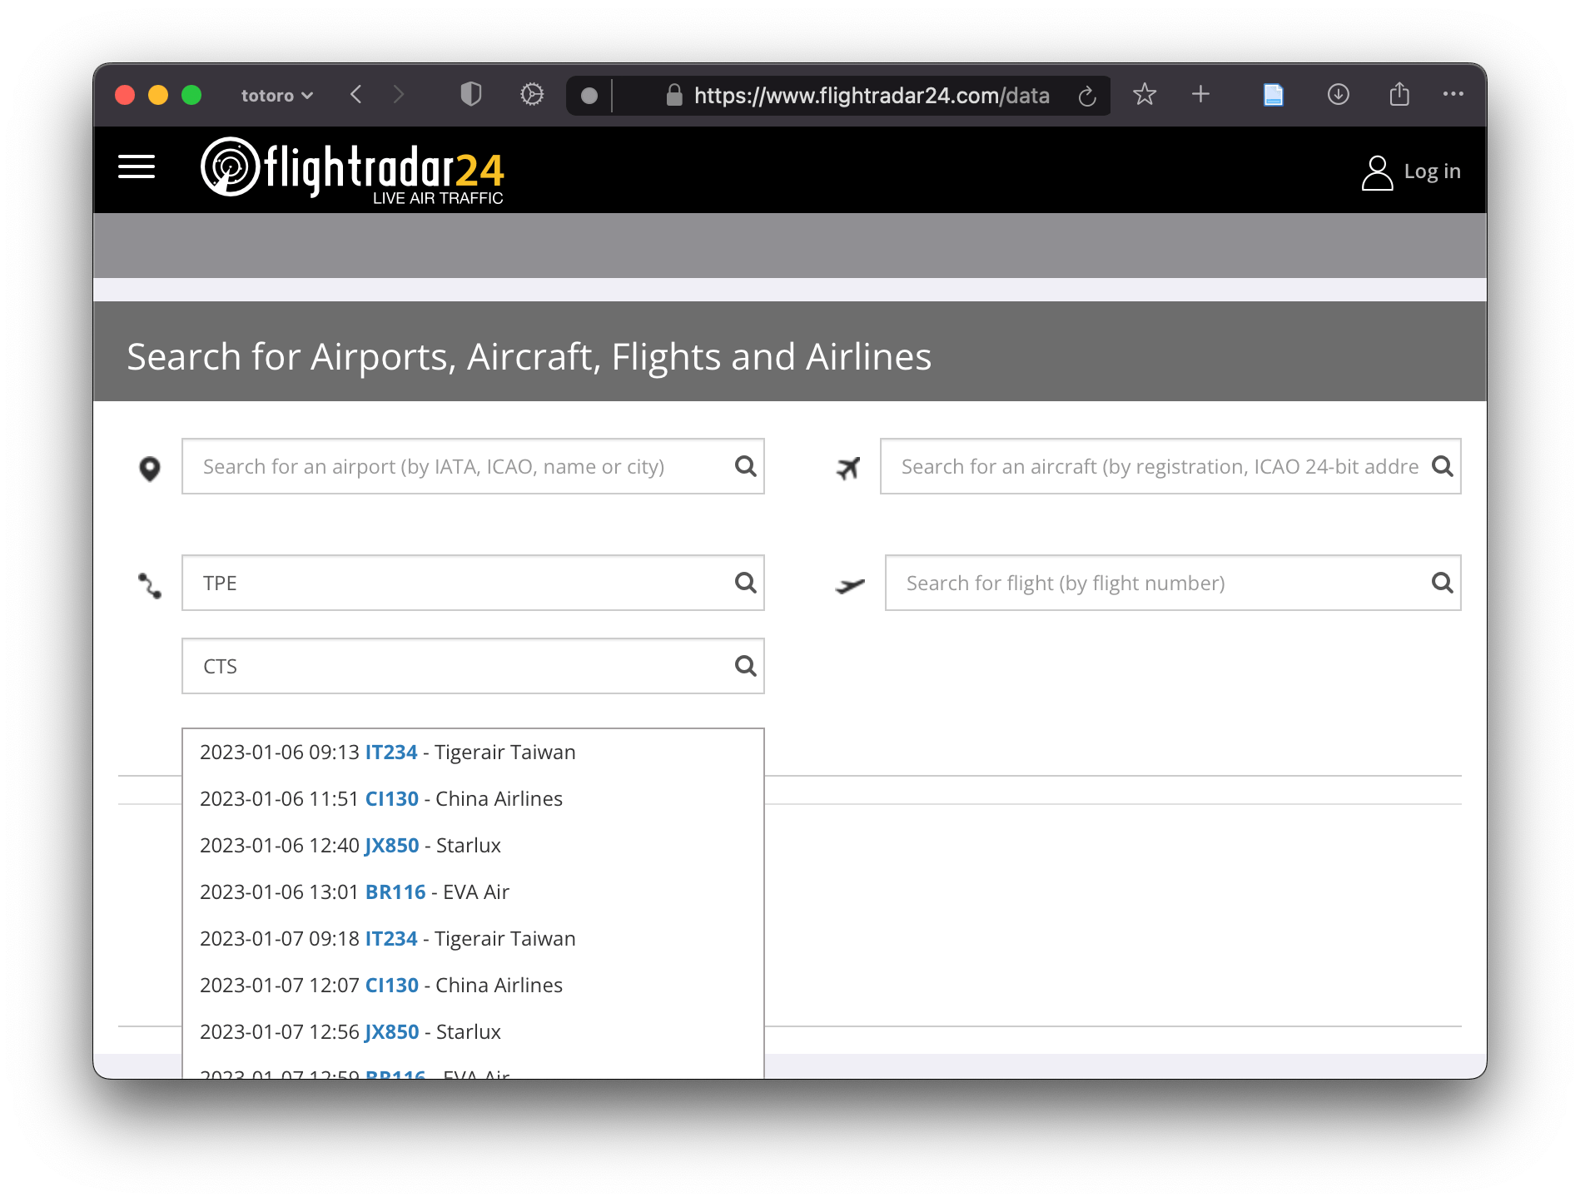Image resolution: width=1580 pixels, height=1202 pixels.
Task: Select 2023-01-06 13:01 BR116 EVA Air
Action: [473, 892]
